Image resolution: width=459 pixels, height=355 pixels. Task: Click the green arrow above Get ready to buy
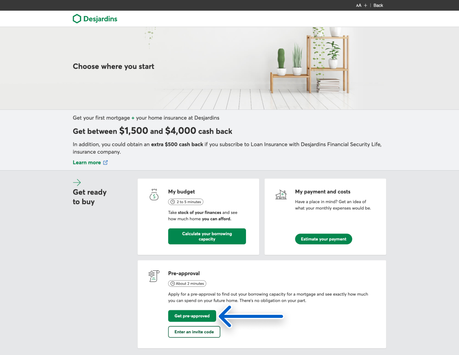click(77, 182)
